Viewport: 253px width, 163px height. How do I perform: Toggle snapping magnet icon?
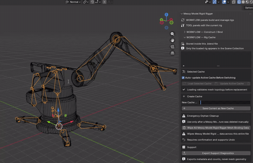click(92, 2)
